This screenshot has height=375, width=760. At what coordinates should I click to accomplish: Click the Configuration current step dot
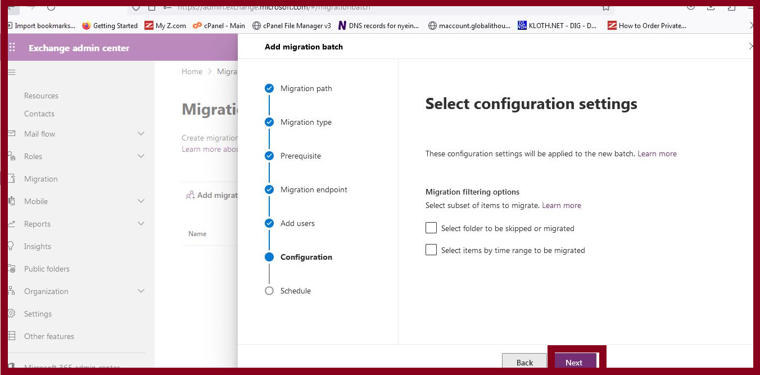(269, 257)
